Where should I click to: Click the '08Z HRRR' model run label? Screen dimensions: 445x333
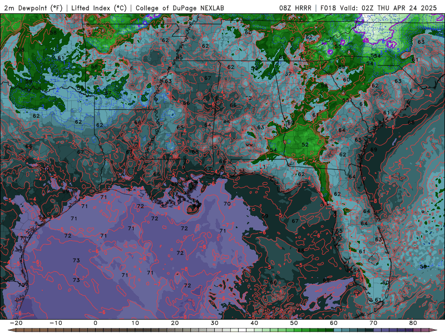[295, 8]
